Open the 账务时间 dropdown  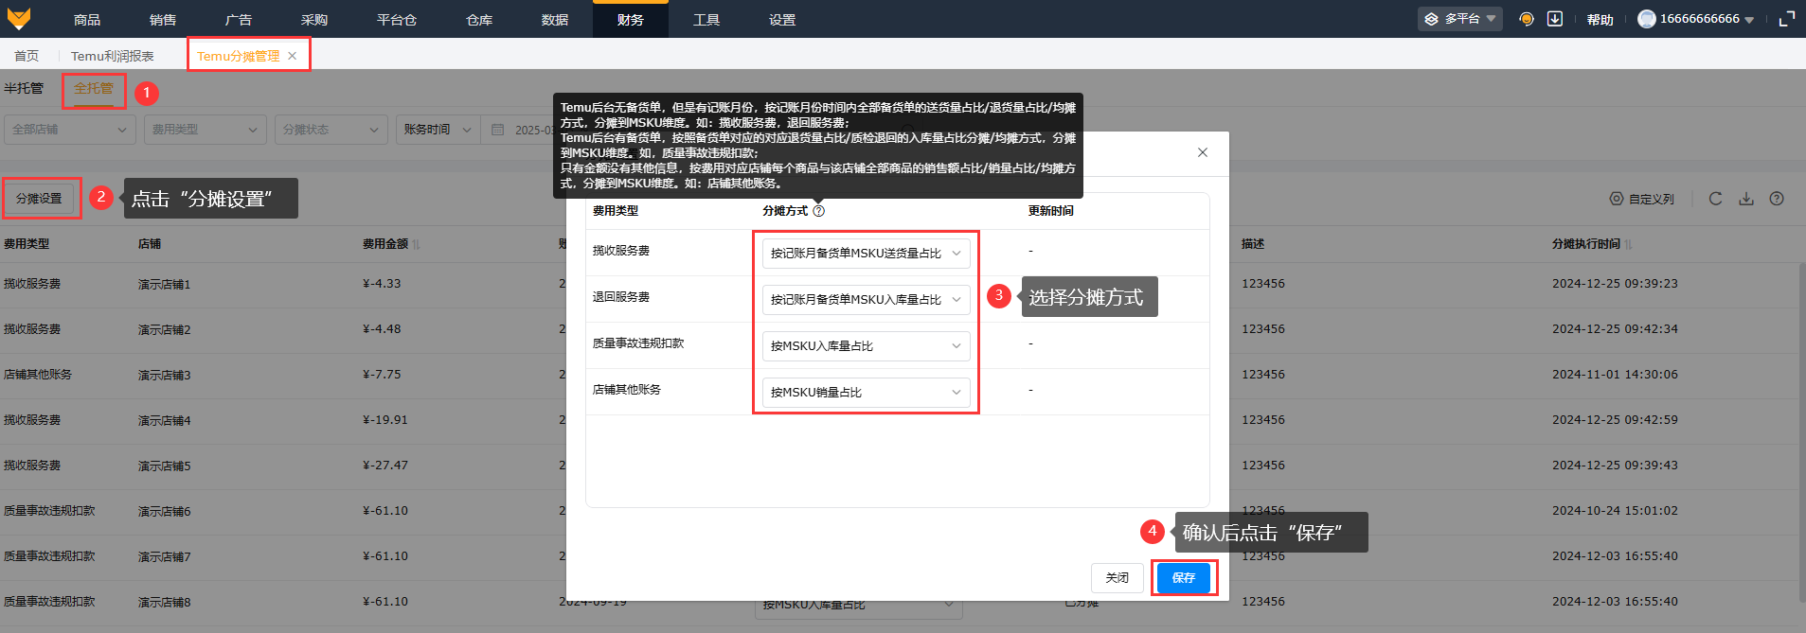click(x=438, y=130)
